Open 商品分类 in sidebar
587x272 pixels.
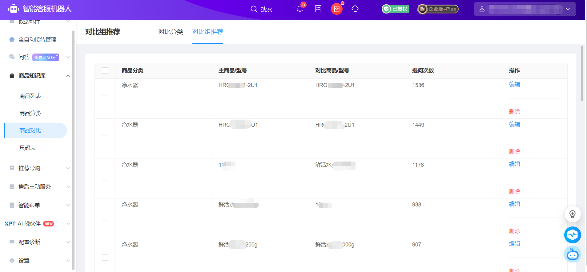pos(30,113)
